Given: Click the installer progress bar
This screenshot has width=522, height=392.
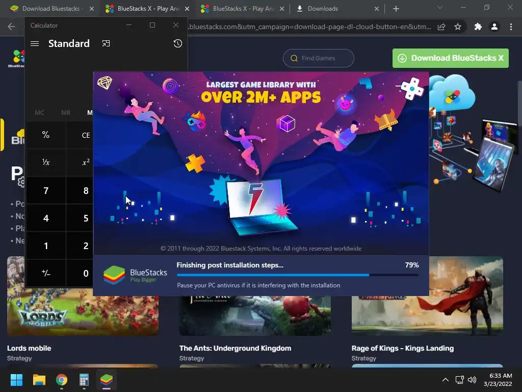Looking at the screenshot, I should (298, 275).
